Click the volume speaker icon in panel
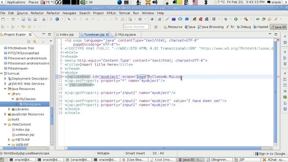The width and height of the screenshot is (288, 162). (155, 2)
